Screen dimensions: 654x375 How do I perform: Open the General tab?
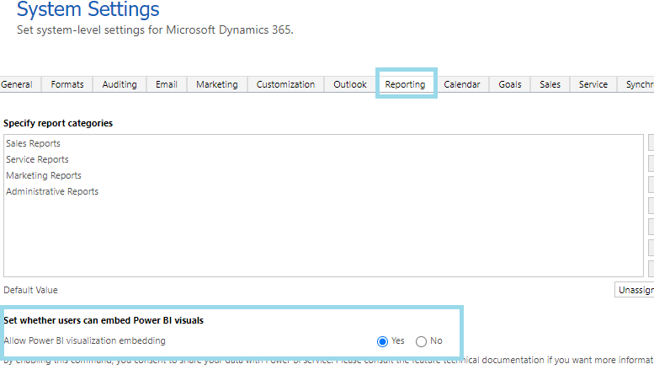coord(17,84)
